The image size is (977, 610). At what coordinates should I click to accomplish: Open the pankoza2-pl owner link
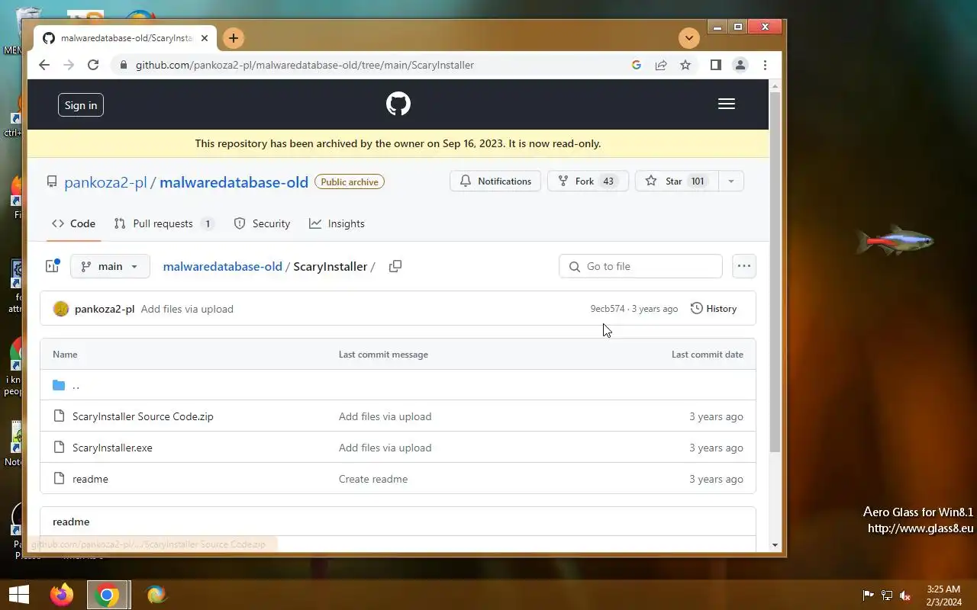pyautogui.click(x=105, y=181)
